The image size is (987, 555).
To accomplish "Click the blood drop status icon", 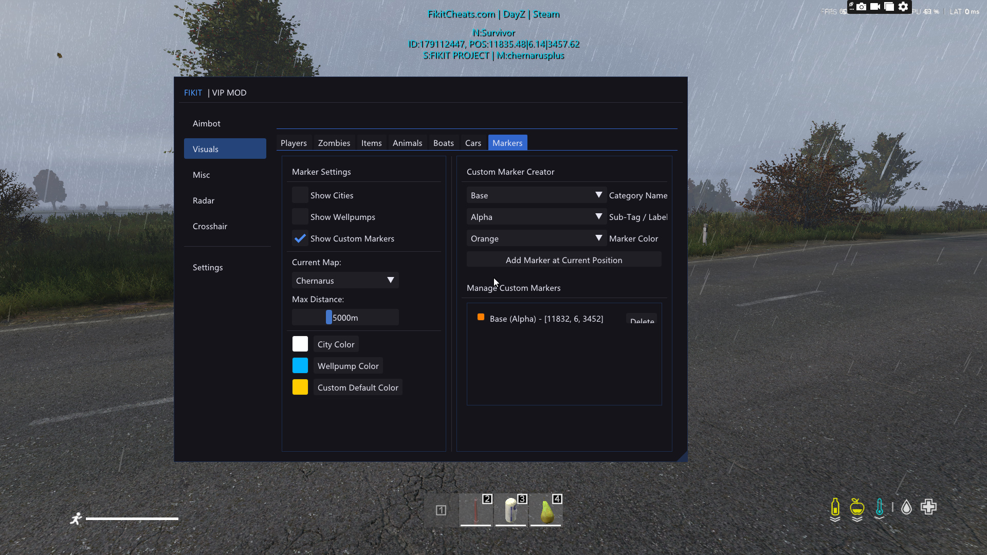I will click(x=906, y=508).
